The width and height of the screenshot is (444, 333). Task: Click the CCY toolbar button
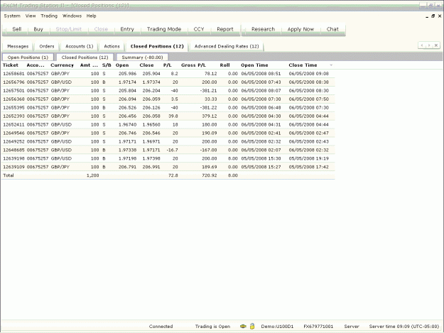click(x=199, y=29)
